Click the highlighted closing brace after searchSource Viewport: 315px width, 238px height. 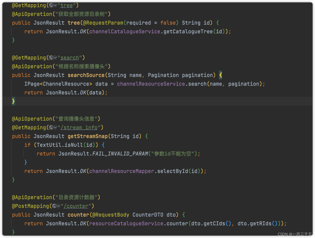tap(13, 101)
